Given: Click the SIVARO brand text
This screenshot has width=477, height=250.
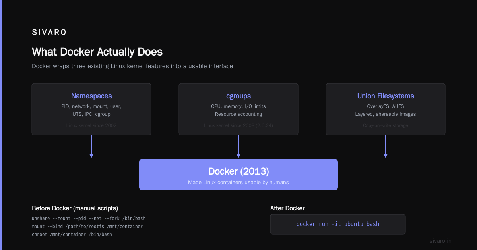Looking at the screenshot, I should 49,33.
